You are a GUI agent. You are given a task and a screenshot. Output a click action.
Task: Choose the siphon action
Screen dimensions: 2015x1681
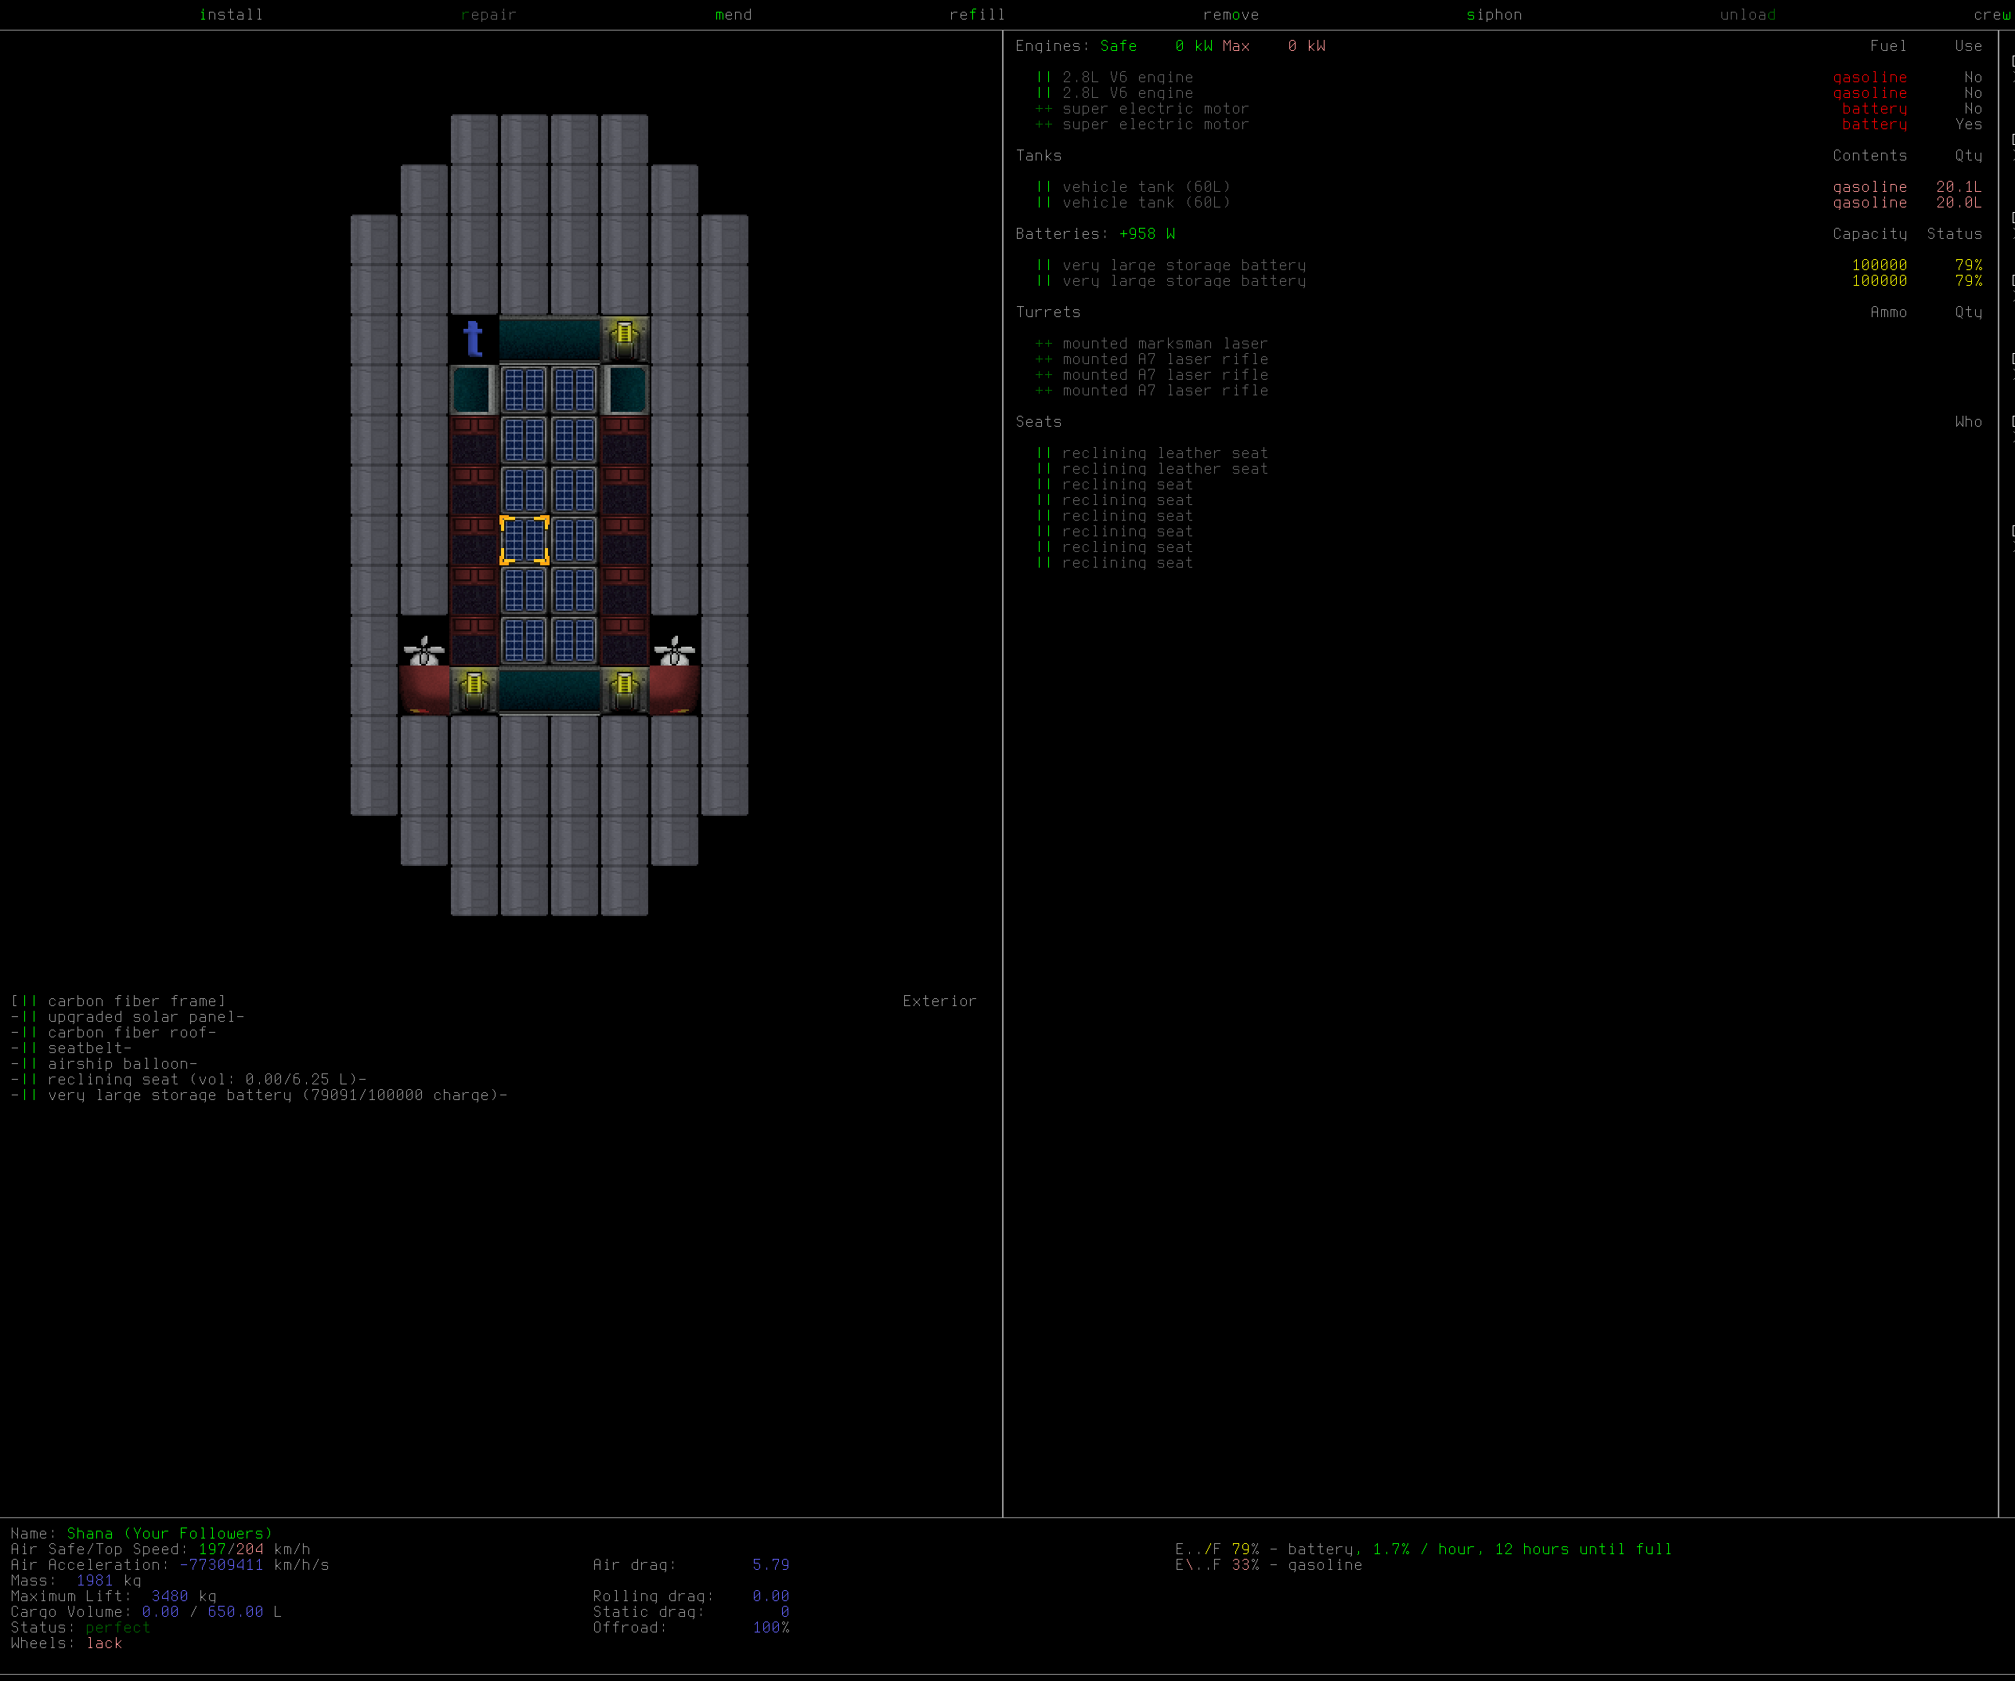pyautogui.click(x=1494, y=14)
